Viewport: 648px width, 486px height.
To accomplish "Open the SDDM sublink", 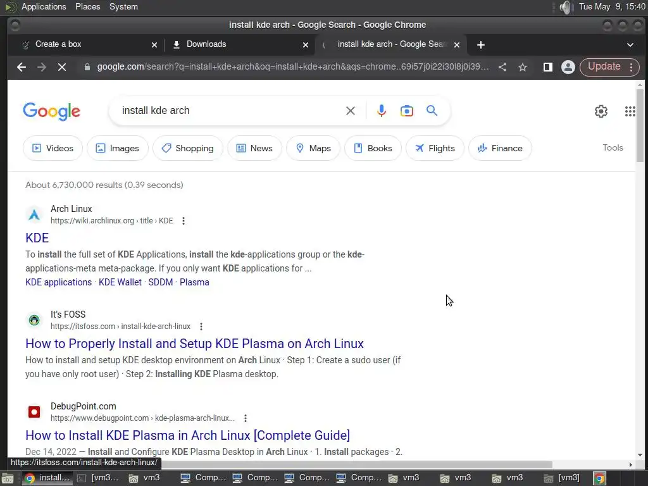I will click(x=161, y=282).
